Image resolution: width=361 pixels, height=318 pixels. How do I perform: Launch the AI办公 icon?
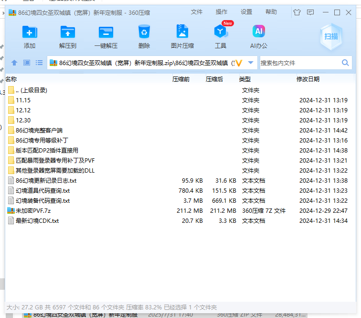tap(258, 31)
